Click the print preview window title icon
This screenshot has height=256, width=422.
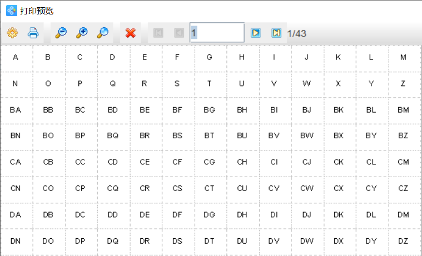[11, 11]
